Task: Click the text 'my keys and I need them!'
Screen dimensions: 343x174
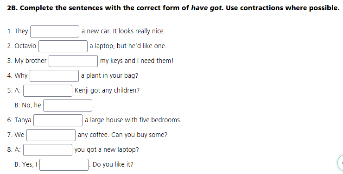Action: pos(137,61)
